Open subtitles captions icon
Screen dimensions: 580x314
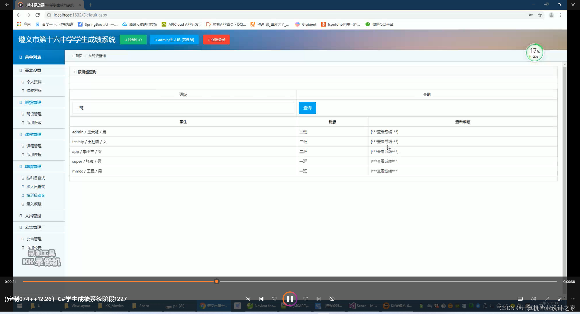[520, 299]
